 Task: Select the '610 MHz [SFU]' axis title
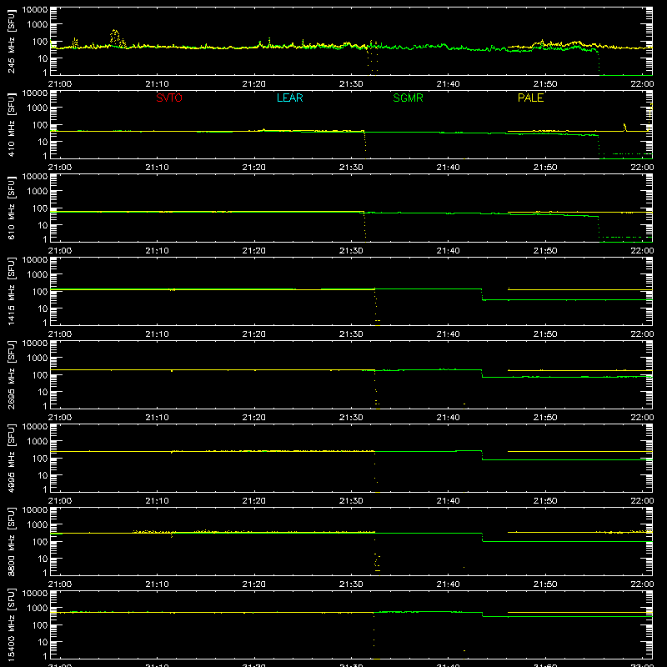click(11, 208)
